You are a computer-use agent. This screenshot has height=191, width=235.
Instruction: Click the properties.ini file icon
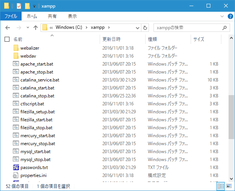pos(16,175)
